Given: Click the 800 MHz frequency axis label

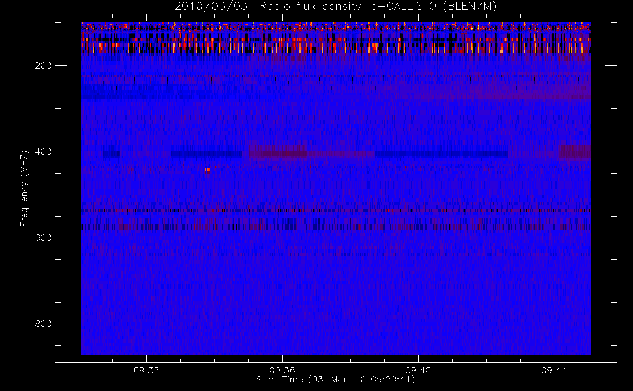Looking at the screenshot, I should coord(43,324).
